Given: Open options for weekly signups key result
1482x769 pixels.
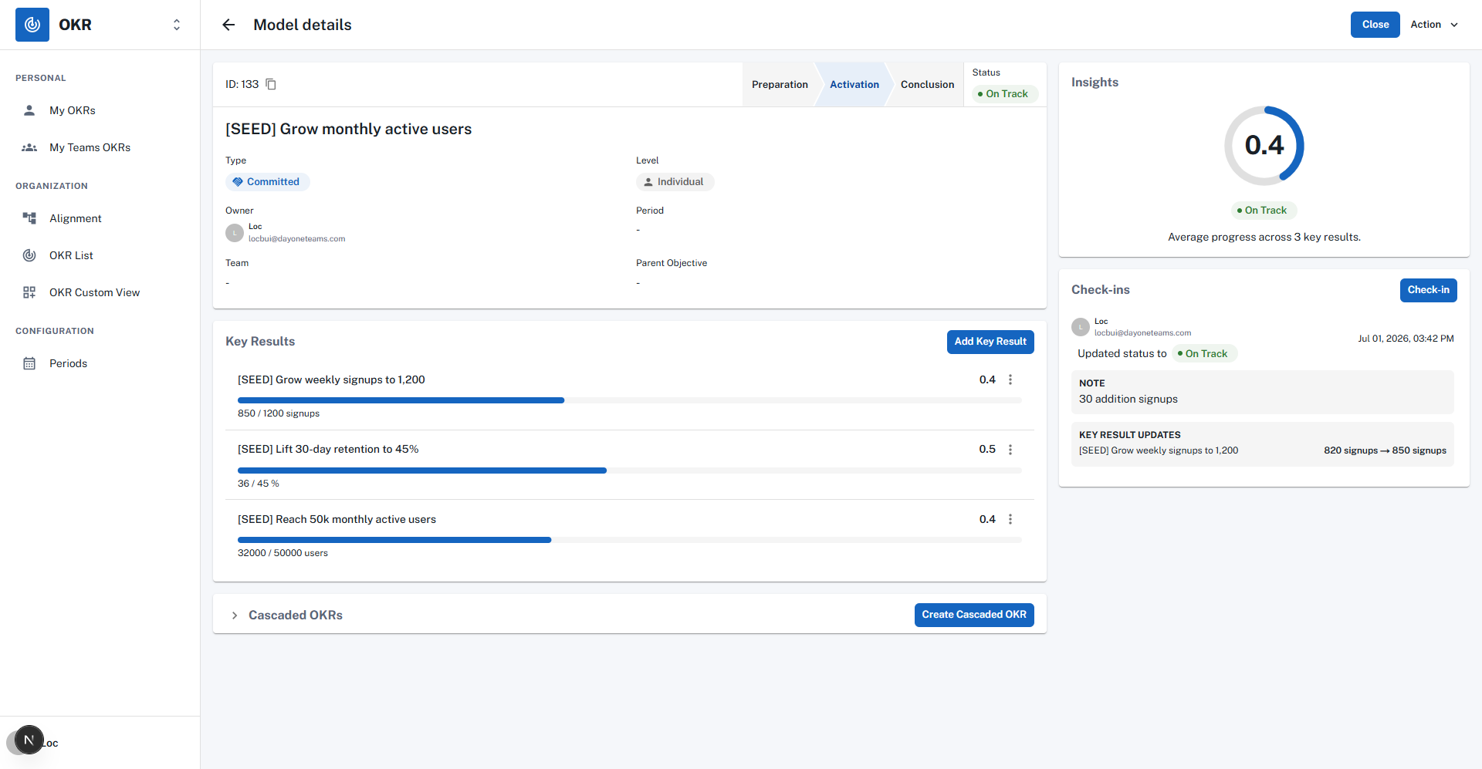Looking at the screenshot, I should [x=1010, y=379].
